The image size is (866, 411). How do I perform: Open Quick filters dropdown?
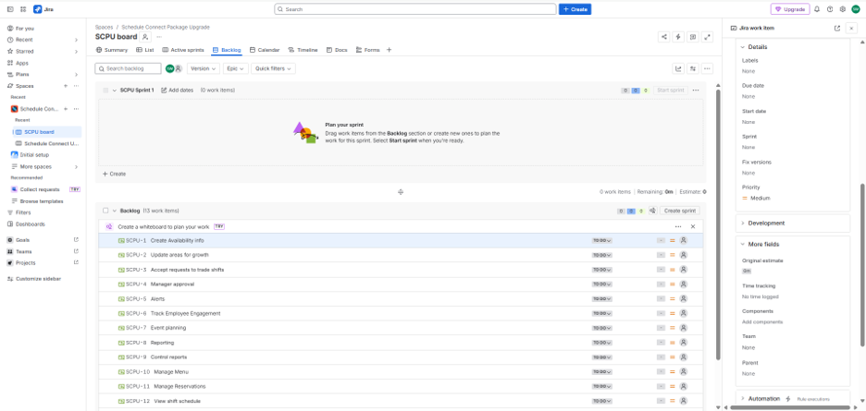pos(273,68)
